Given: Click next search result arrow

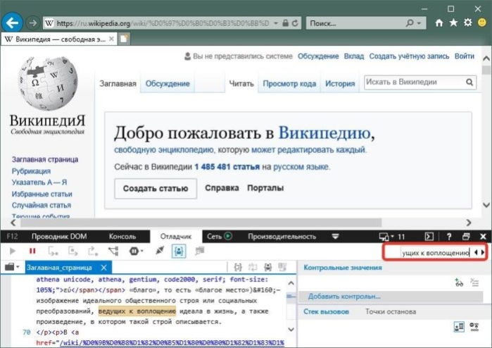Looking at the screenshot, I should coord(483,252).
